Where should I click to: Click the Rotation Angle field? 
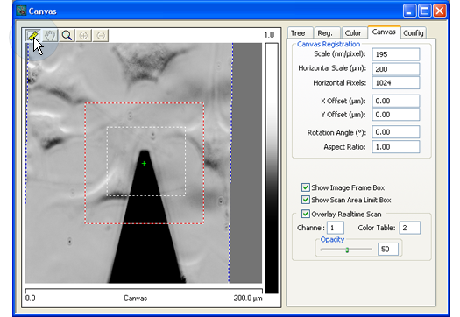click(396, 132)
